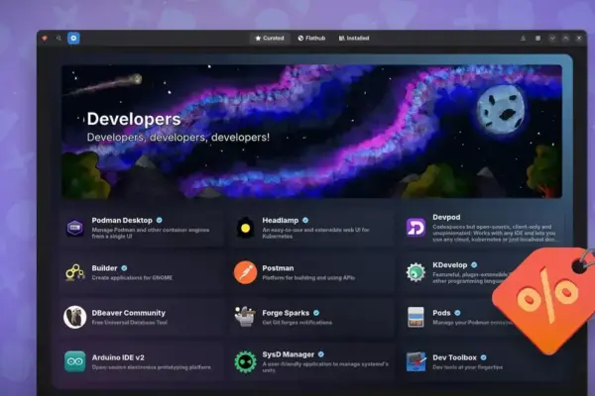Click 'Get Git forges notifications' text
This screenshot has height=396, width=595.
[x=297, y=323]
